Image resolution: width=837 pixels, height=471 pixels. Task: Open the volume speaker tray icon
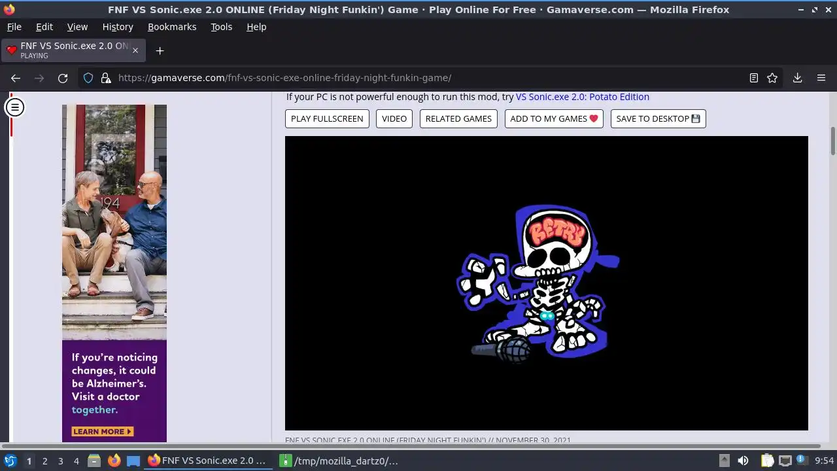coord(743,461)
